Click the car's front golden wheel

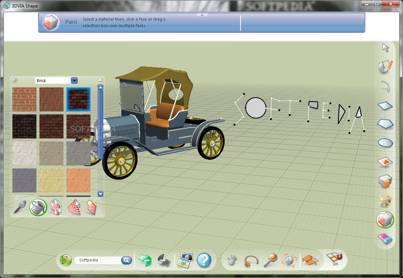pyautogui.click(x=120, y=161)
